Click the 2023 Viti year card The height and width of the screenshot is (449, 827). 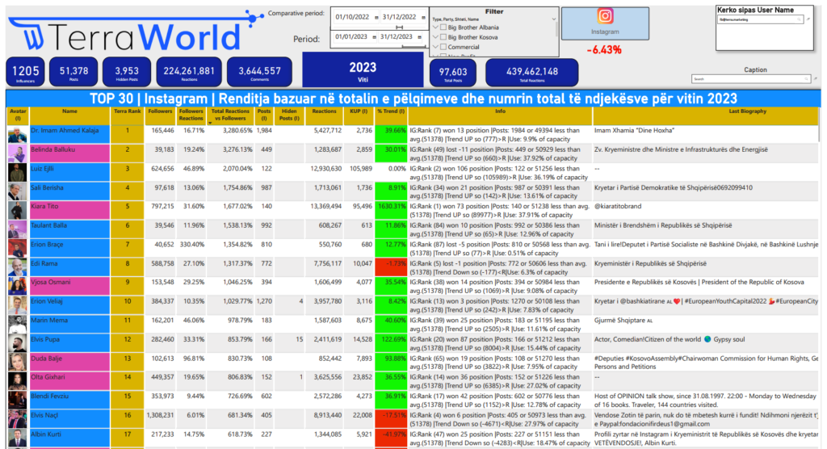coord(363,69)
